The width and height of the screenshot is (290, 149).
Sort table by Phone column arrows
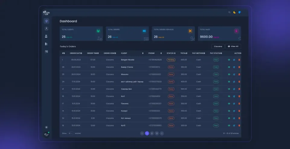coord(161,53)
